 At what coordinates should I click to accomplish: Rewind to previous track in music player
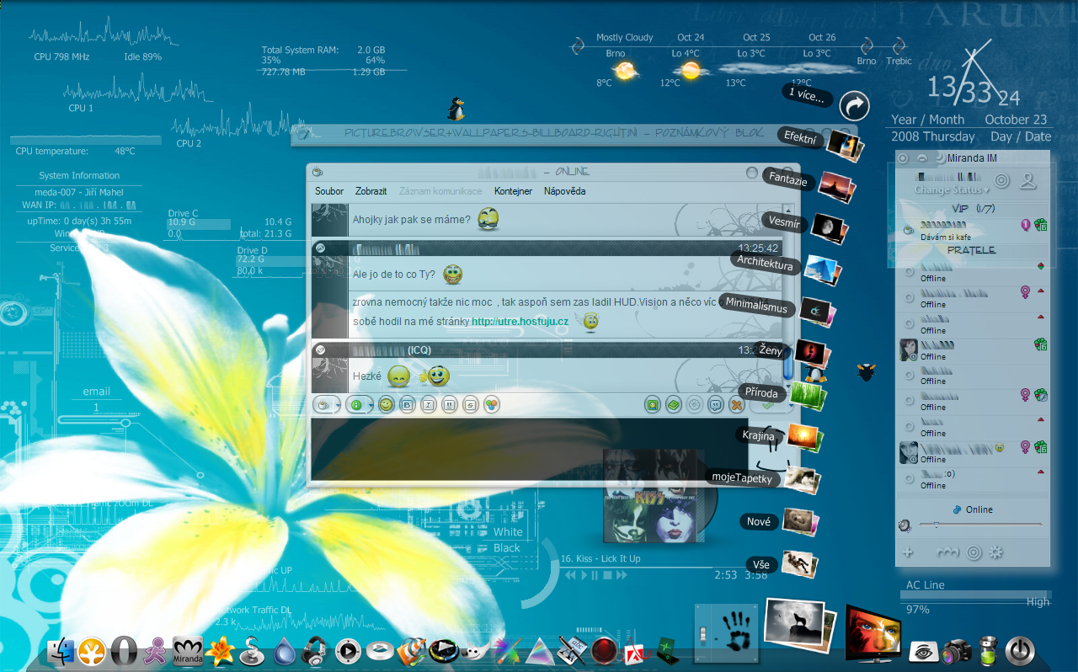click(569, 575)
